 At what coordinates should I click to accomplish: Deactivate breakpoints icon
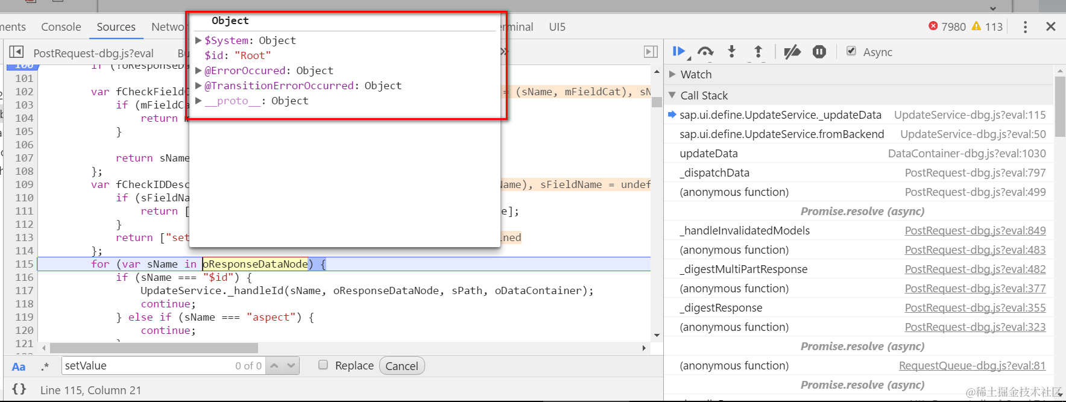click(792, 52)
